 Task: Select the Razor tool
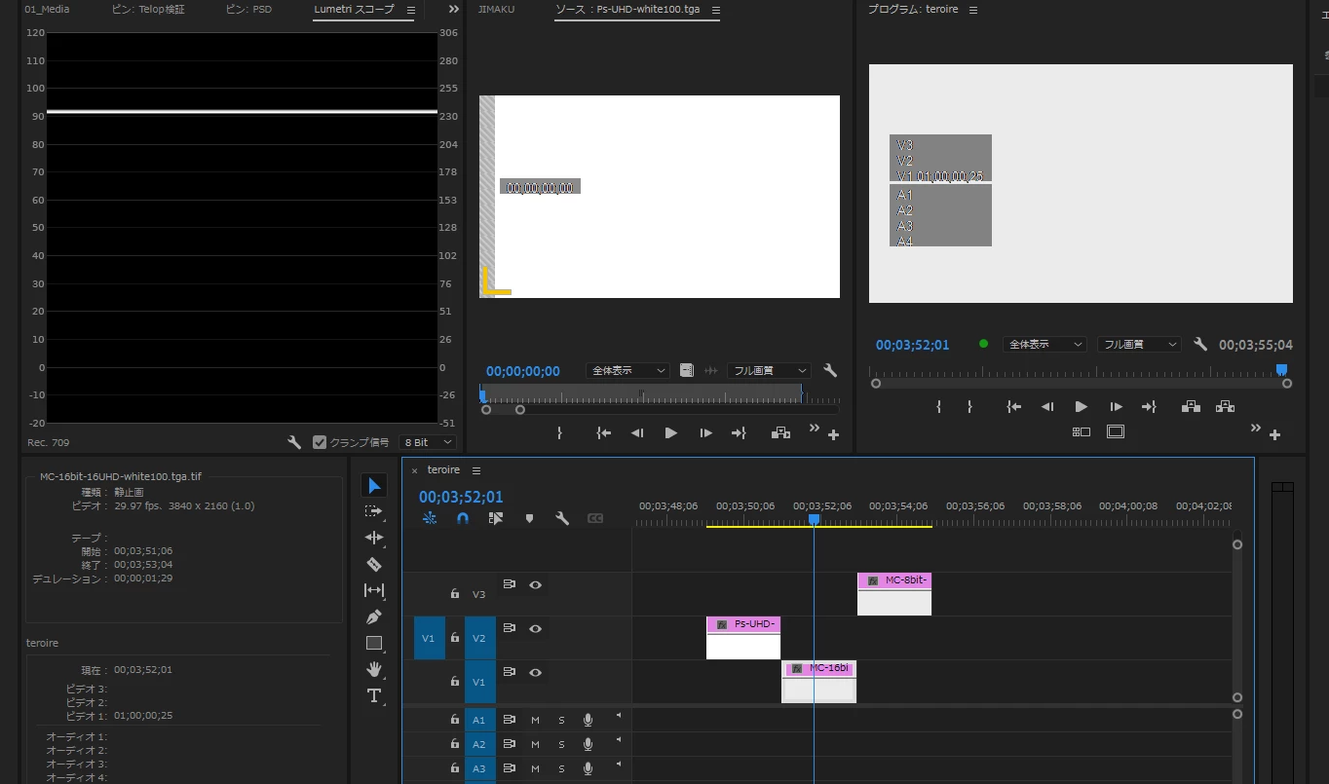(x=374, y=564)
